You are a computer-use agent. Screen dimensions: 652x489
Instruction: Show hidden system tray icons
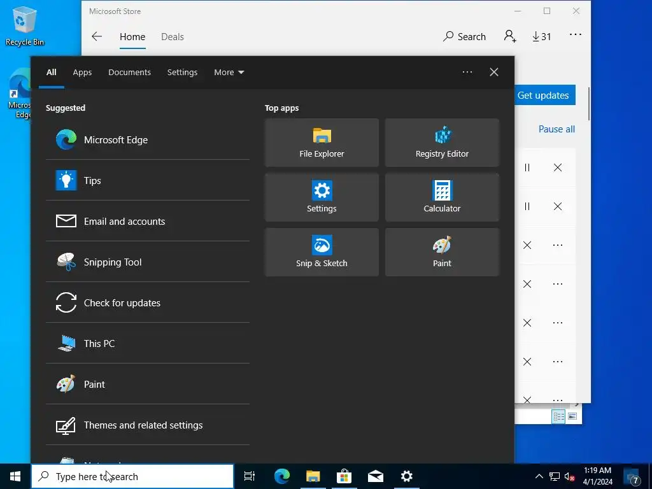pyautogui.click(x=539, y=476)
